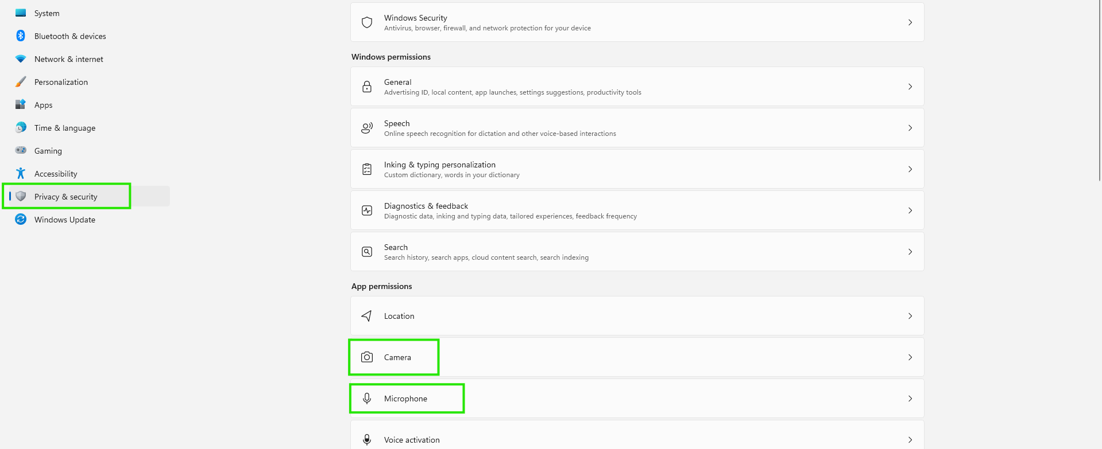The width and height of the screenshot is (1102, 449).
Task: Open Microphone app permissions
Action: (637, 399)
